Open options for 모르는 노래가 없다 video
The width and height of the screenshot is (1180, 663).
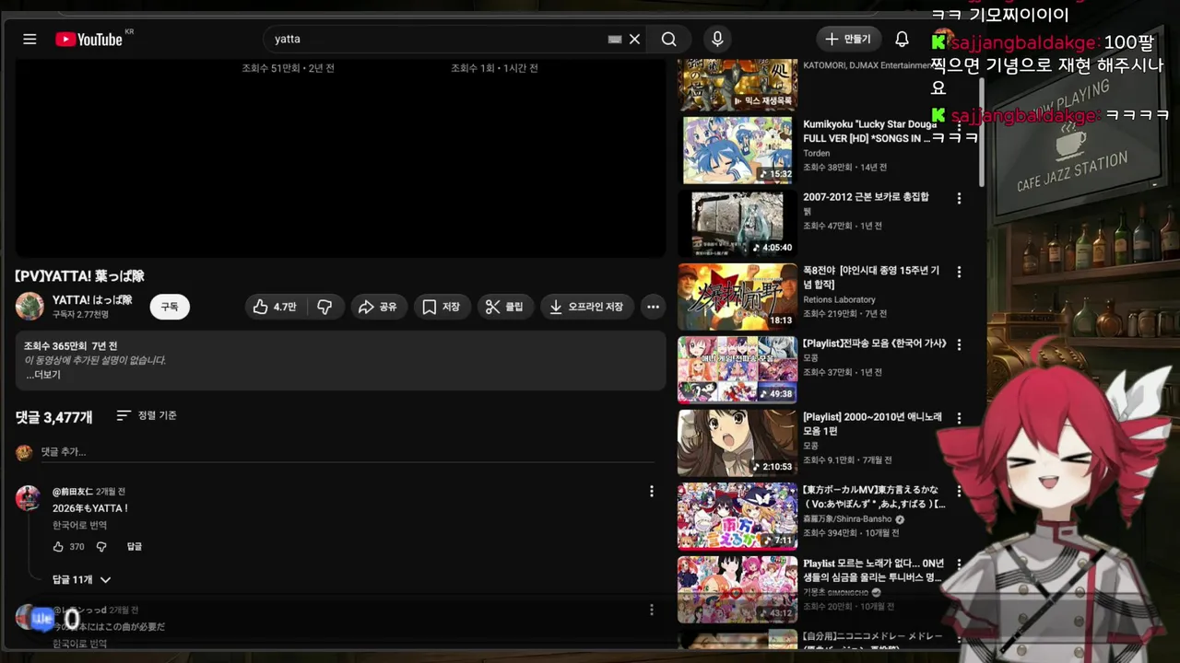959,564
